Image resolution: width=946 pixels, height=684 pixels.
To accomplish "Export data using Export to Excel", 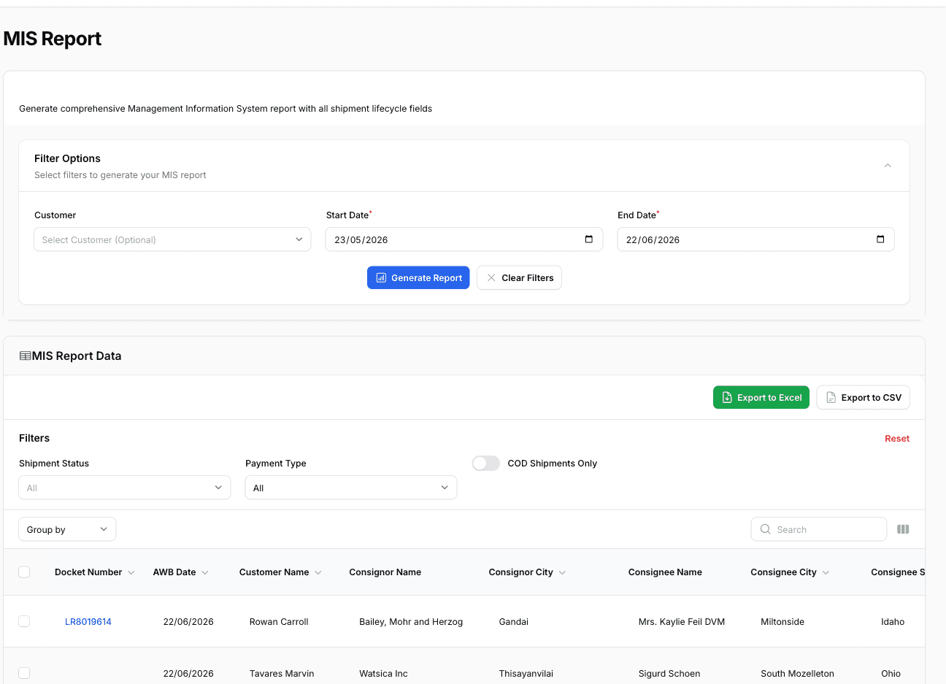I will pos(761,397).
